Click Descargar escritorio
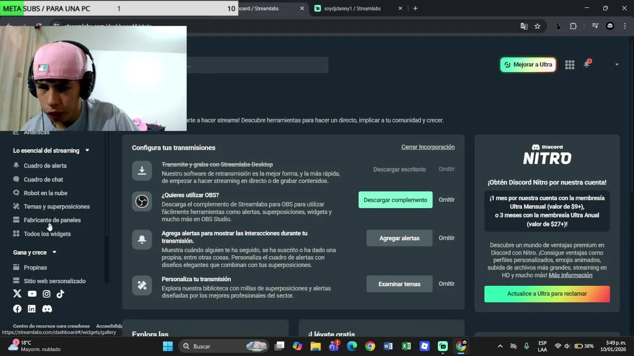This screenshot has width=634, height=356. coord(399,169)
